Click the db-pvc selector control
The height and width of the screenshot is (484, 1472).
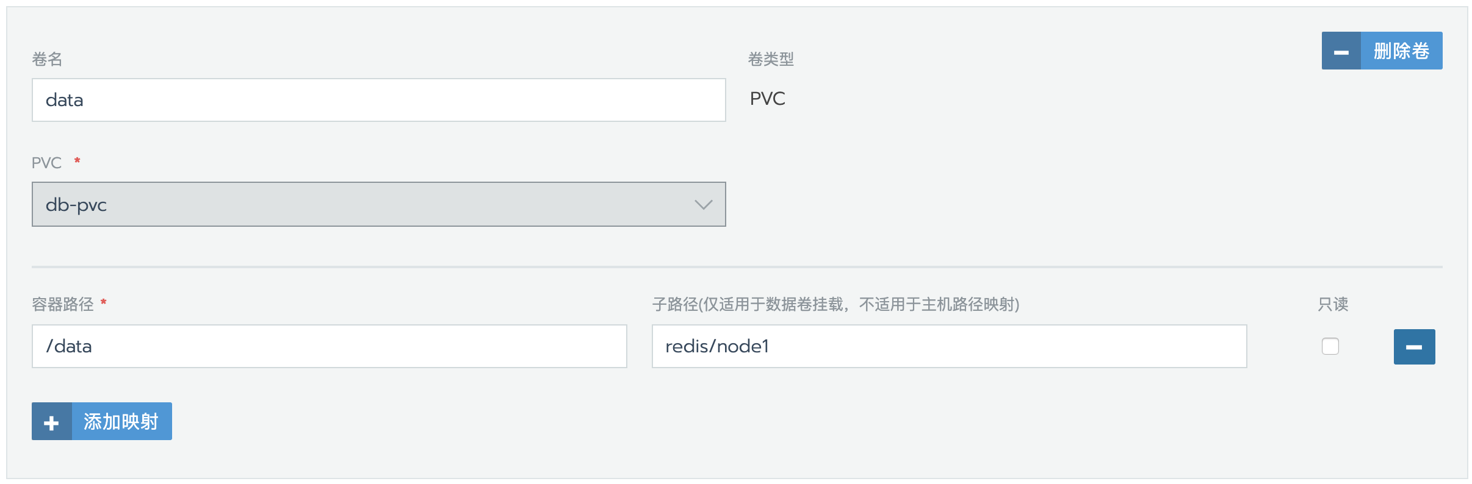point(378,204)
